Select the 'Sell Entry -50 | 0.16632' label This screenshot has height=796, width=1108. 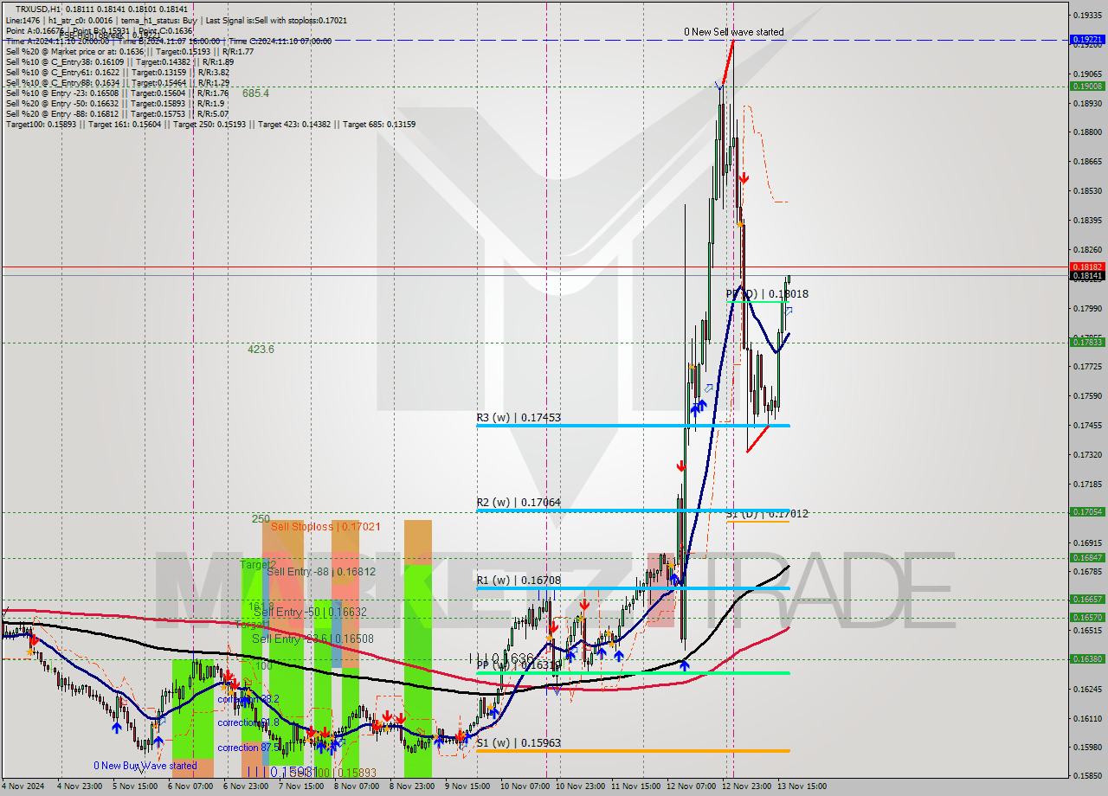pyautogui.click(x=311, y=612)
